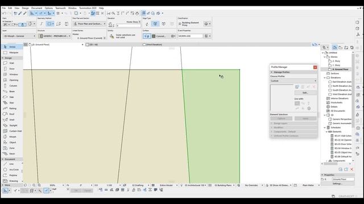This screenshot has width=364, height=204.
Task: Open the Document menu
Action: [x=36, y=8]
